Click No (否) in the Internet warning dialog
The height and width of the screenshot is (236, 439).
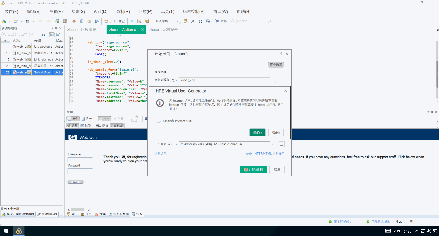[276, 133]
